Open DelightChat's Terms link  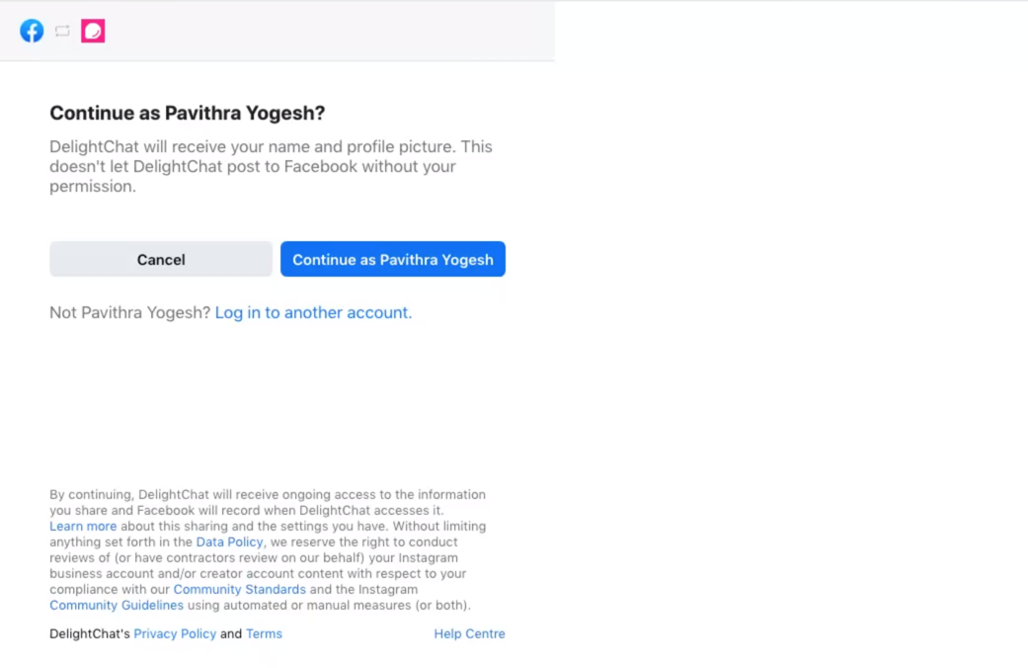pos(265,633)
